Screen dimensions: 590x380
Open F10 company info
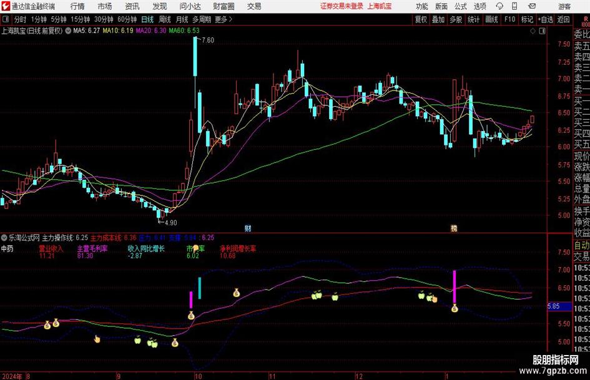pos(509,19)
